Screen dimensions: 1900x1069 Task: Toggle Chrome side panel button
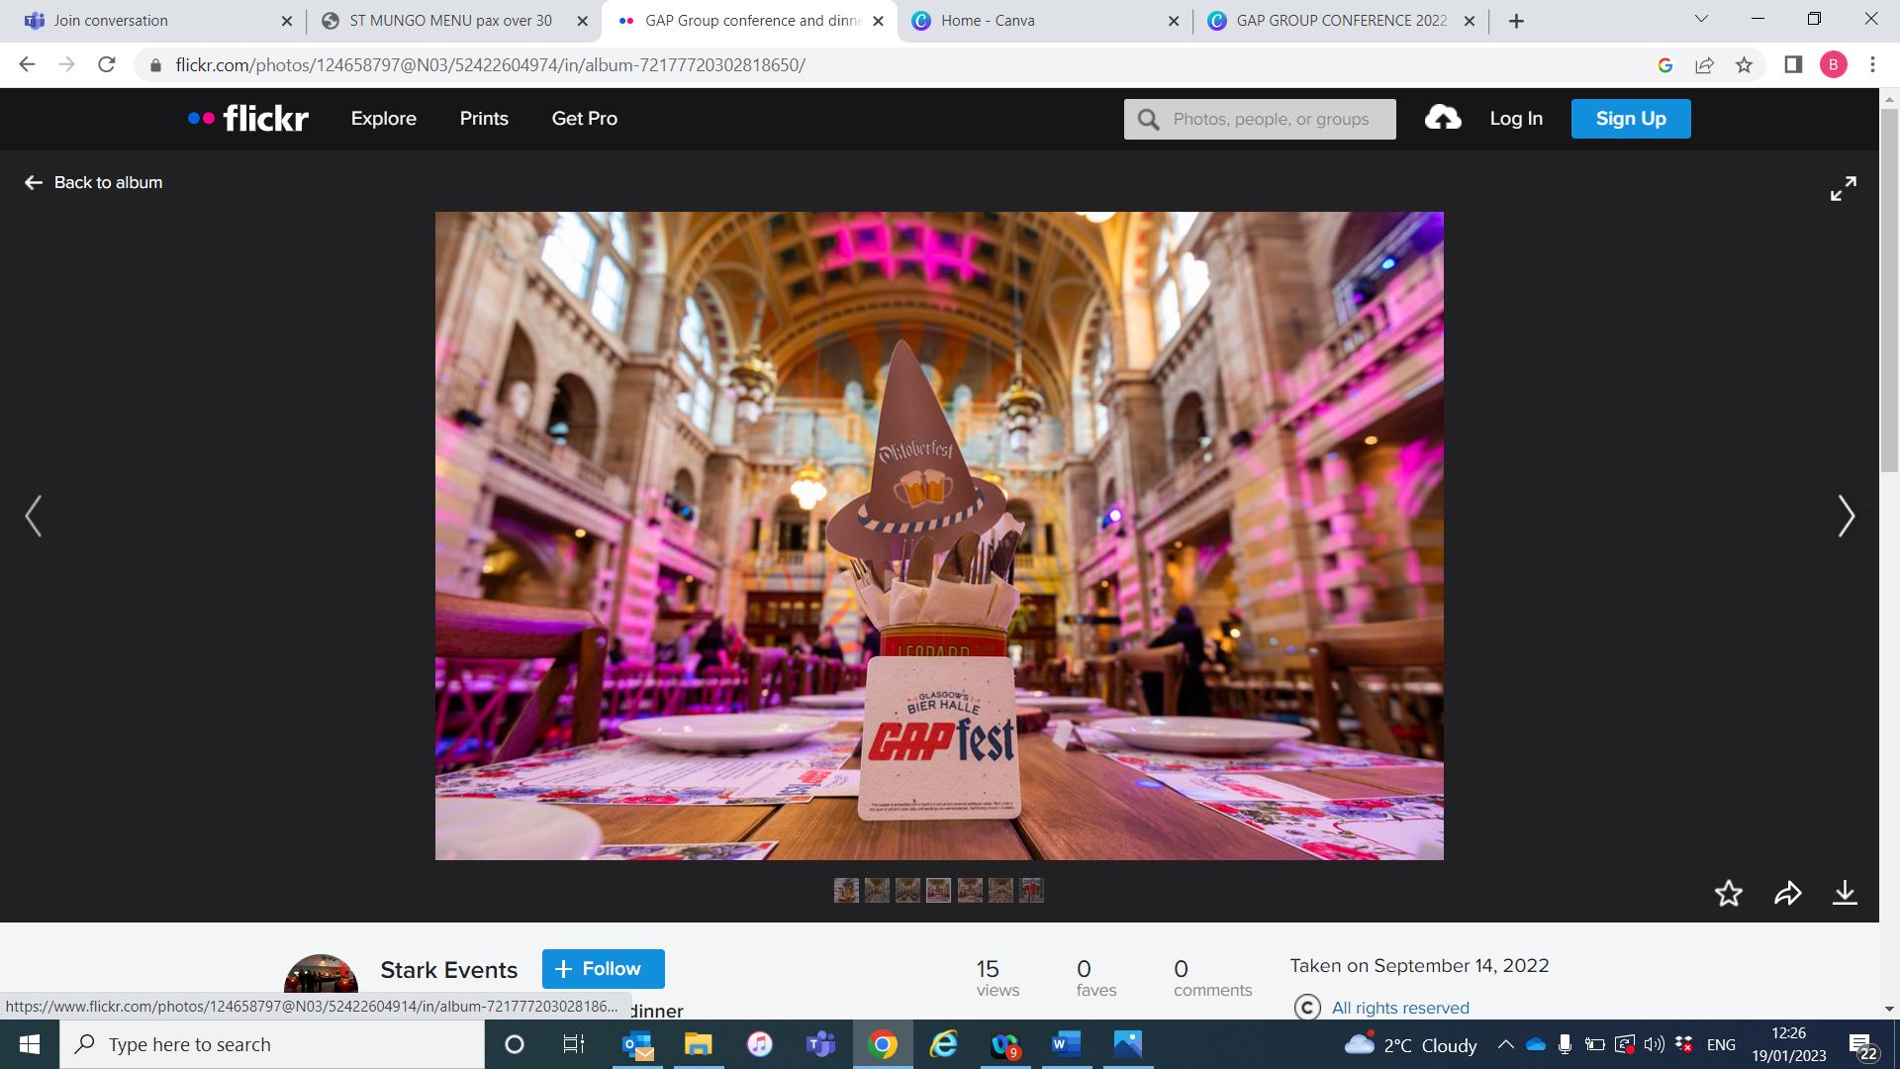coord(1793,65)
